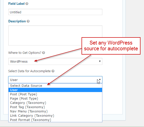
Task: Click the Select Data for Autocomplete help icon
Action: coord(53,71)
